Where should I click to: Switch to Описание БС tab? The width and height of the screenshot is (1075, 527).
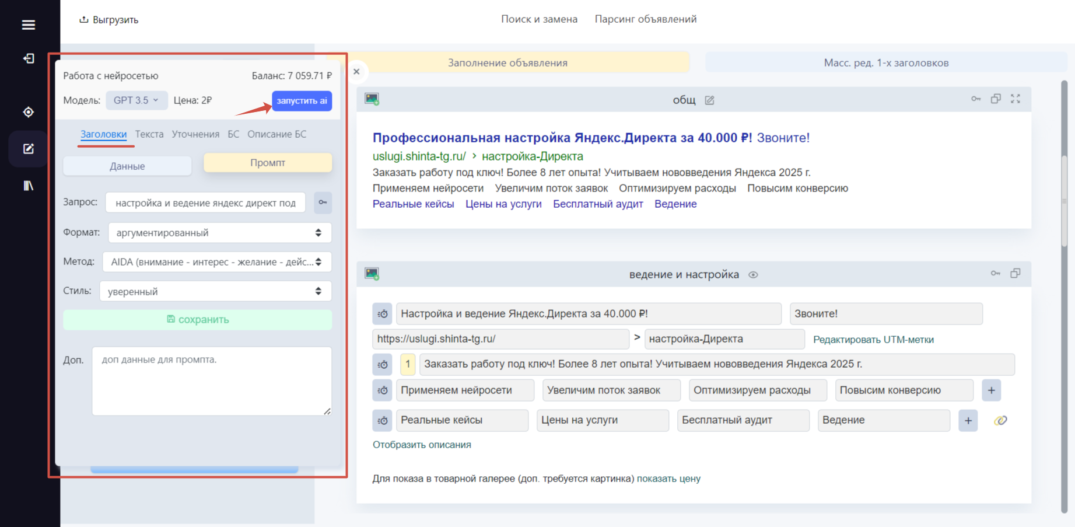[276, 134]
